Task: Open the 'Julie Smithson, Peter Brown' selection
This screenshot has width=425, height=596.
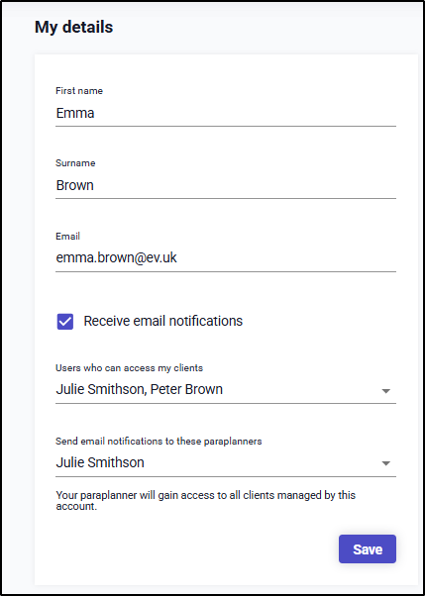Action: [226, 390]
